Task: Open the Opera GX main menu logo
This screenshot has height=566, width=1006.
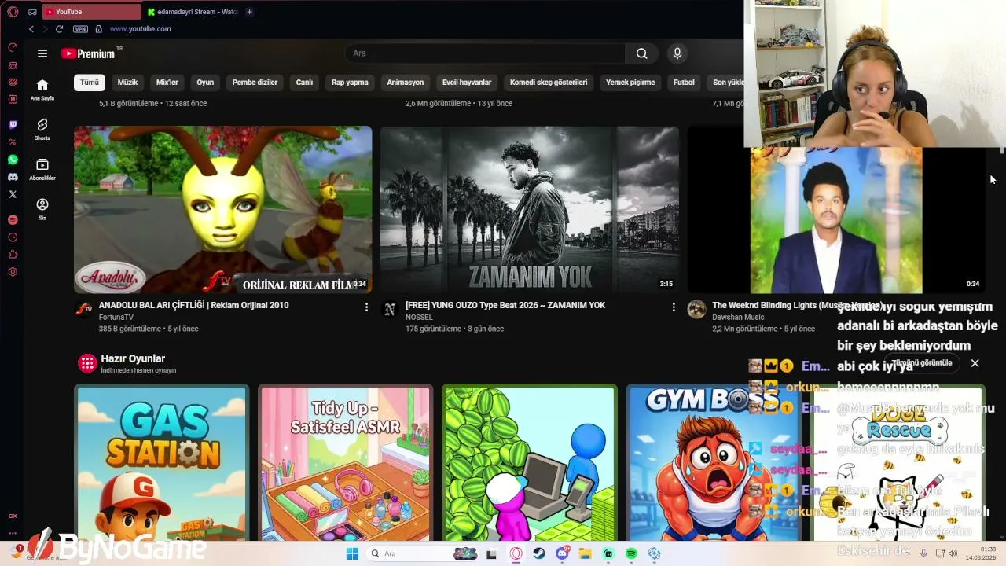Action: [13, 12]
